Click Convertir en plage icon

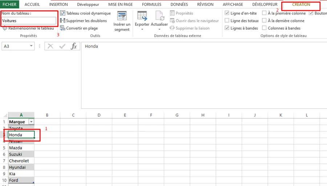click(x=62, y=28)
